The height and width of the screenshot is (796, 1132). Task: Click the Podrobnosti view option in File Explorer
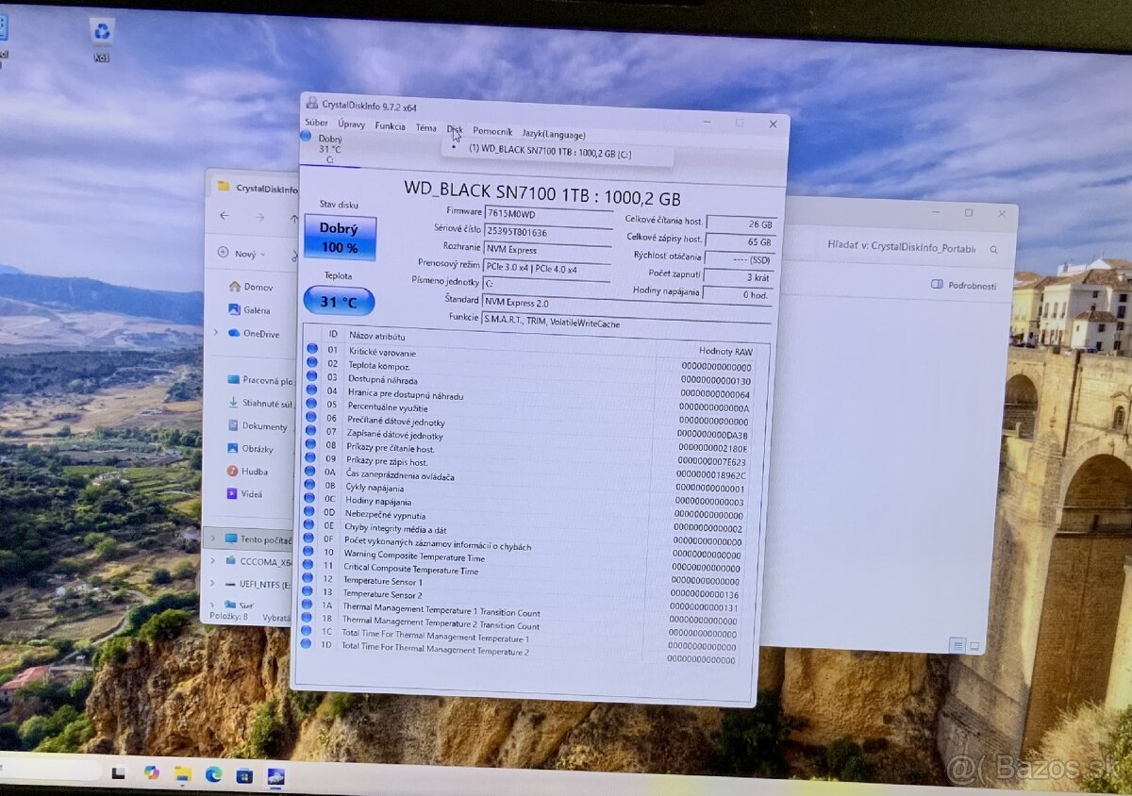(x=972, y=284)
